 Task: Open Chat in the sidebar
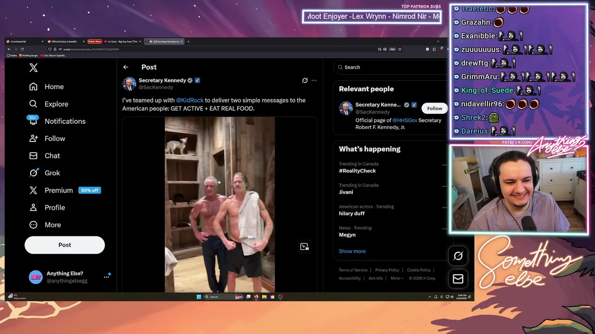pyautogui.click(x=45, y=155)
